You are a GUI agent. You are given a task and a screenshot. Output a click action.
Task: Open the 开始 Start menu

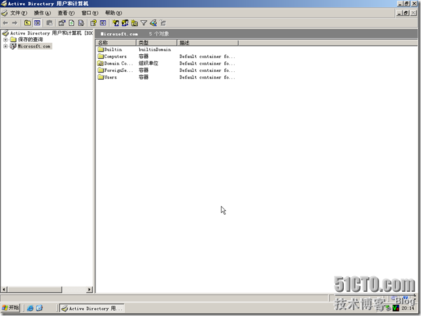click(10, 308)
